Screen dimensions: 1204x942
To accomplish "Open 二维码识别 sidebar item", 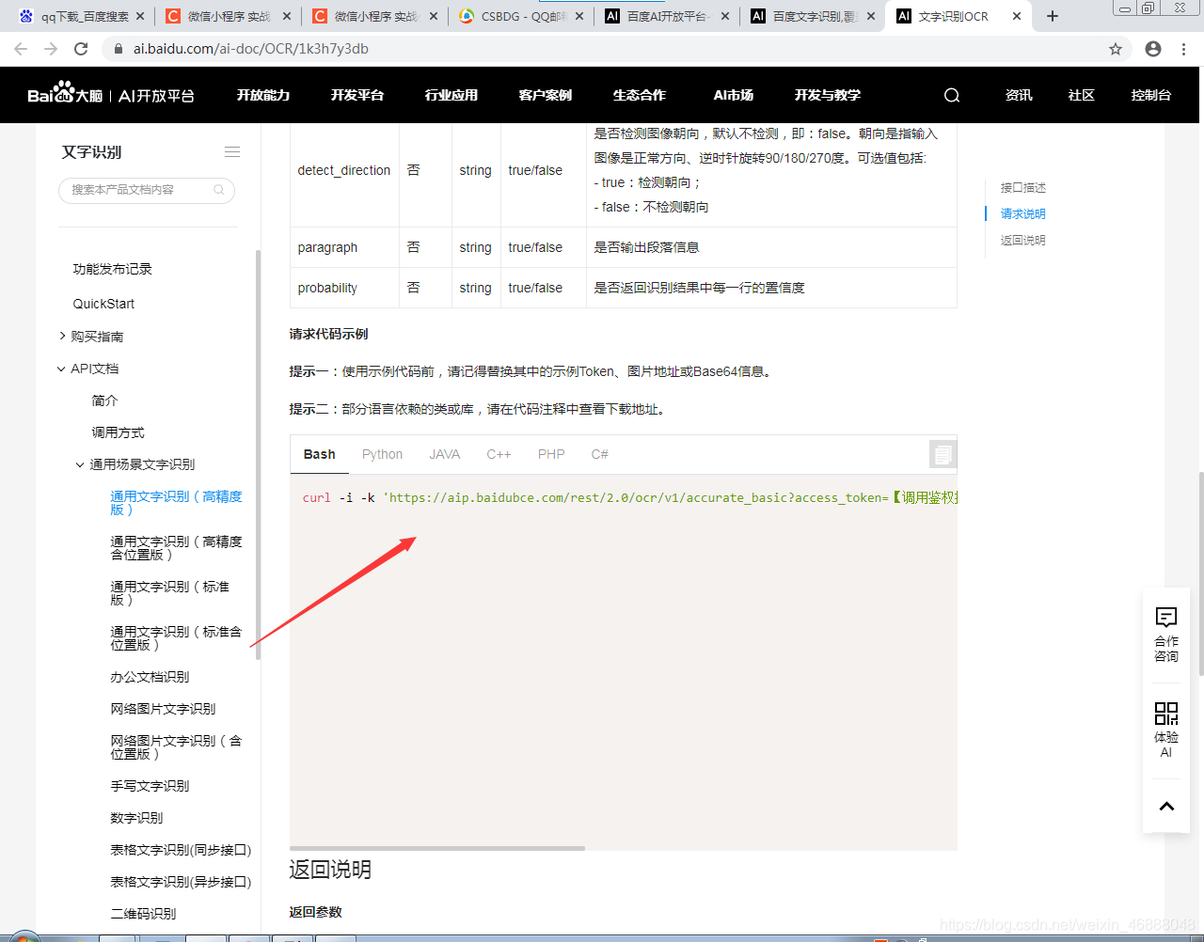I will (x=143, y=914).
